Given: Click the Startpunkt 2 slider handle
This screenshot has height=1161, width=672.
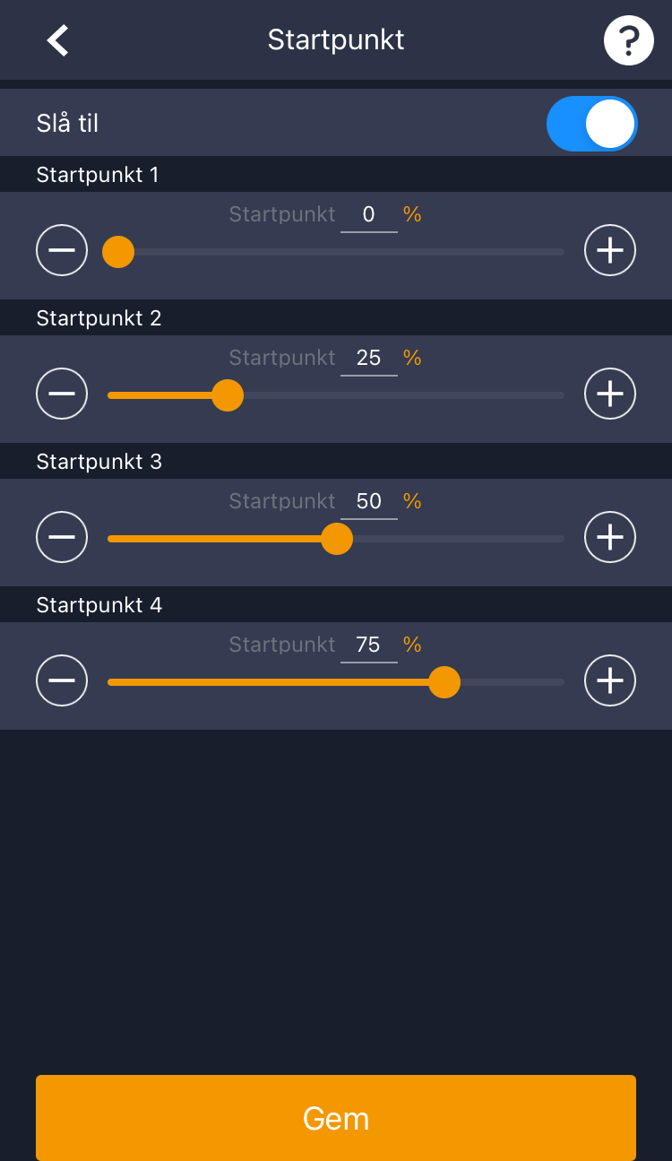Looking at the screenshot, I should click(x=228, y=395).
